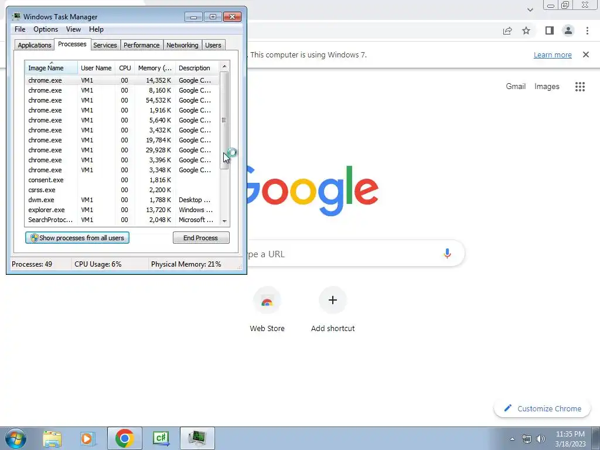This screenshot has width=600, height=450.
Task: Select chrome.exe using 3,432 K
Action: click(x=122, y=130)
